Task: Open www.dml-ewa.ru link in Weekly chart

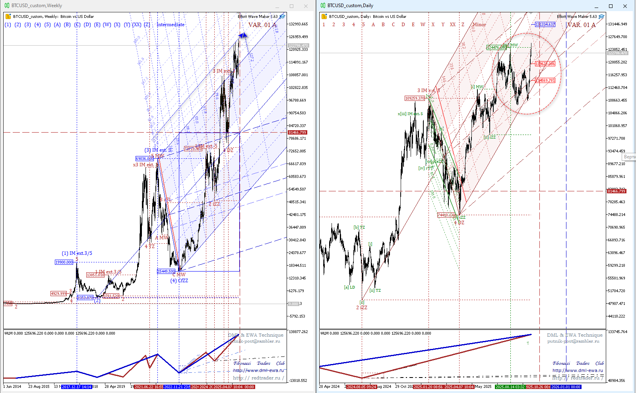Action: click(258, 370)
